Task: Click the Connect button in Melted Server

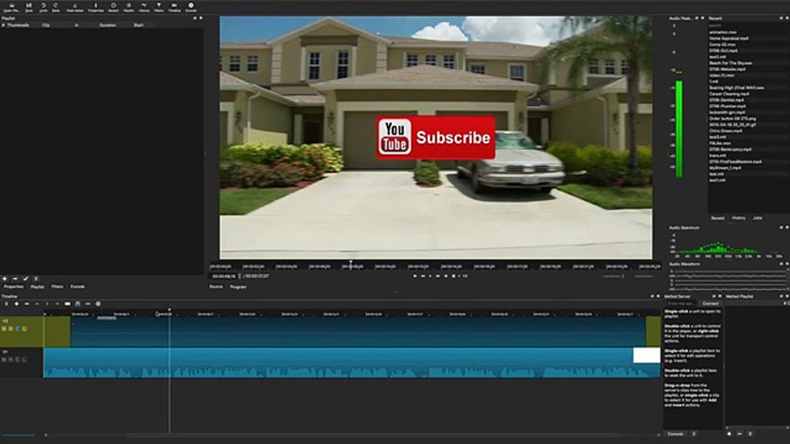Action: coord(710,303)
